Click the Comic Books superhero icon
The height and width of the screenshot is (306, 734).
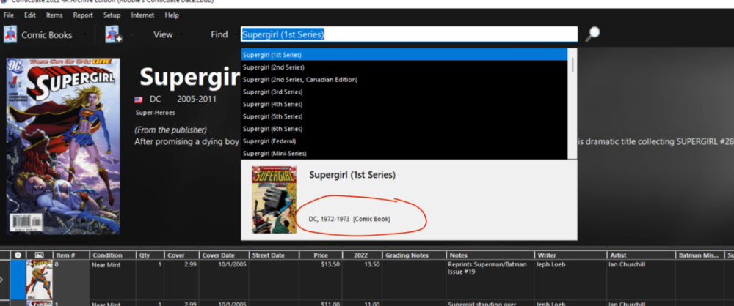[x=10, y=34]
